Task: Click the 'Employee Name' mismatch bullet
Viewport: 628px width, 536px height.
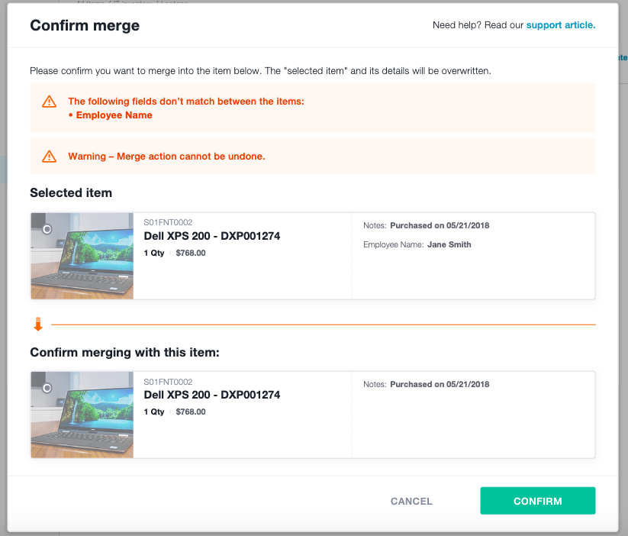Action: pyautogui.click(x=111, y=115)
